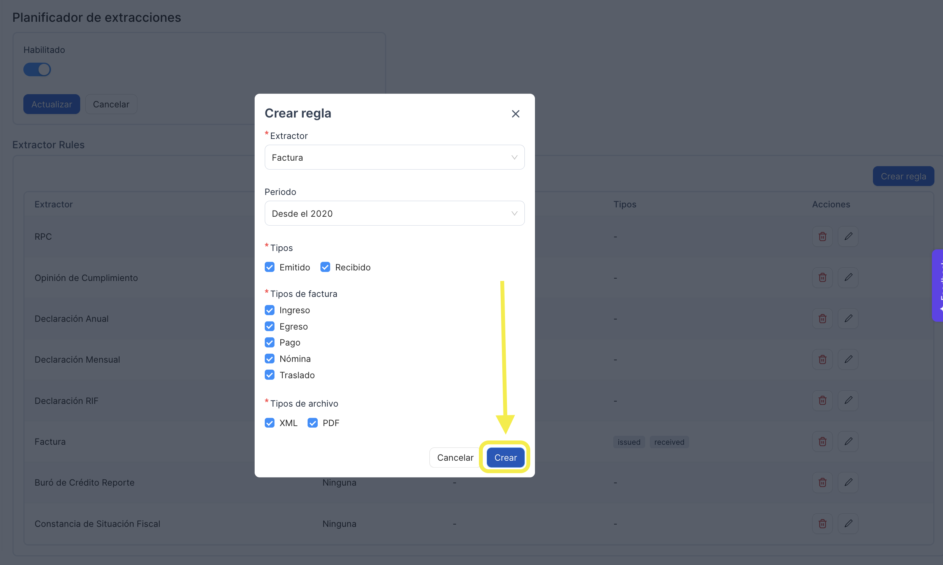Screen dimensions: 943x565
Task: Uncheck the Nómina invoice type
Action: 269,358
